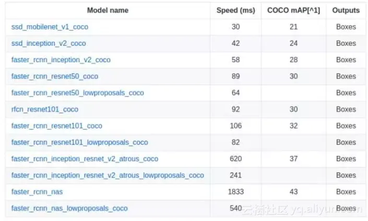Open the rfcn_resnet101_coco model link
Image resolution: width=368 pixels, height=221 pixels.
click(x=45, y=109)
